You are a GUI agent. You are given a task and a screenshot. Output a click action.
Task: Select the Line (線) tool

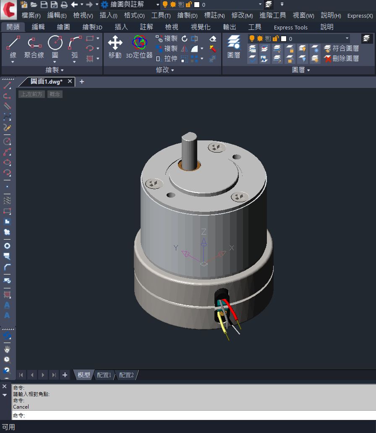(13, 47)
